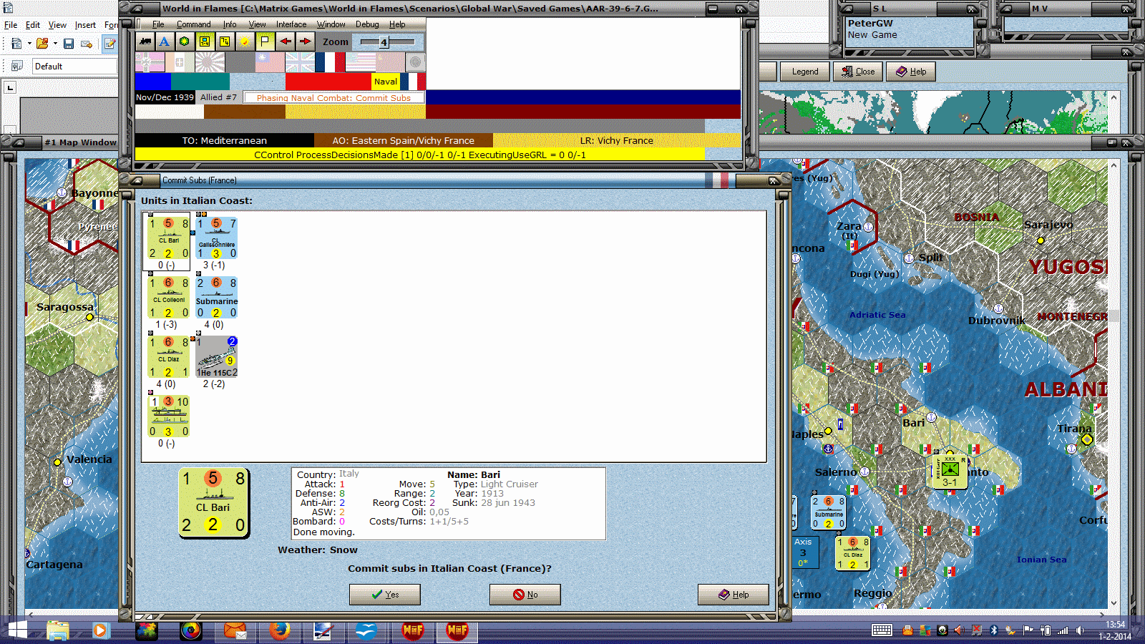Image resolution: width=1145 pixels, height=644 pixels.
Task: Expand the New document dropdown arrow
Action: [x=29, y=44]
